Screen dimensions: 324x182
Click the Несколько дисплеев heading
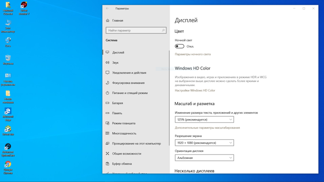tap(194, 171)
